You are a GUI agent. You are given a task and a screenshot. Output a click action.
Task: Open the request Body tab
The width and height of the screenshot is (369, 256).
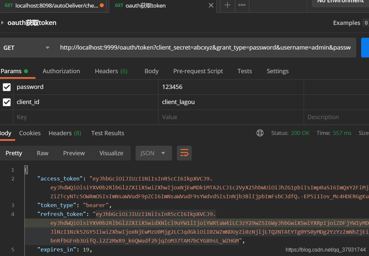152,71
